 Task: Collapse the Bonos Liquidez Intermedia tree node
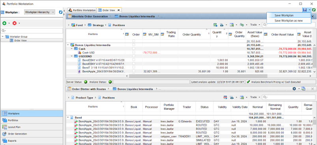(68, 45)
